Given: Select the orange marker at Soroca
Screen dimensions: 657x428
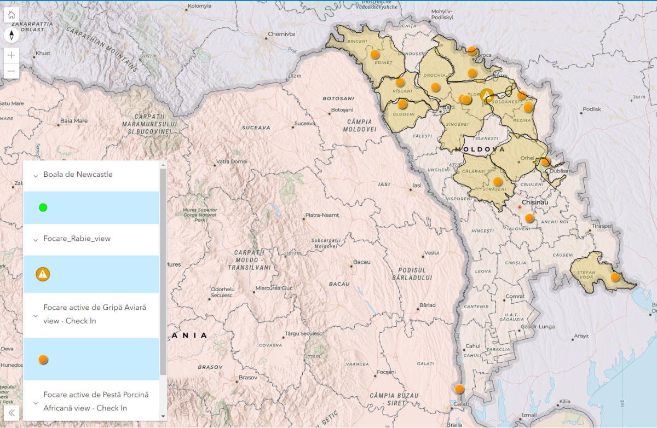Looking at the screenshot, I should point(472,51).
